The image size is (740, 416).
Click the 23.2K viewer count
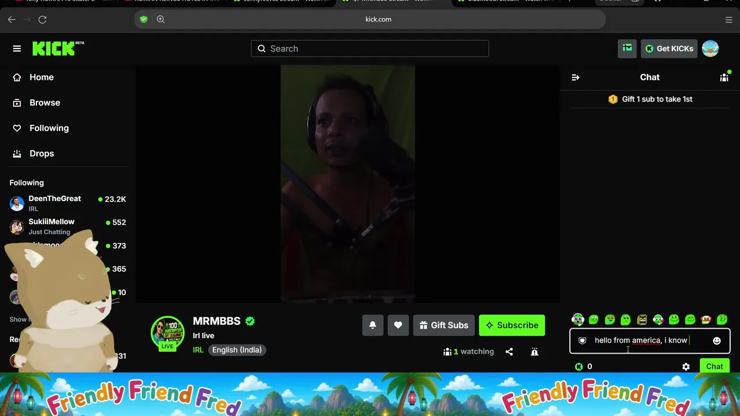click(115, 199)
